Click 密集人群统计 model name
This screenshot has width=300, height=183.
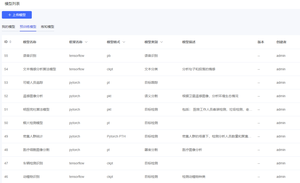(33, 136)
